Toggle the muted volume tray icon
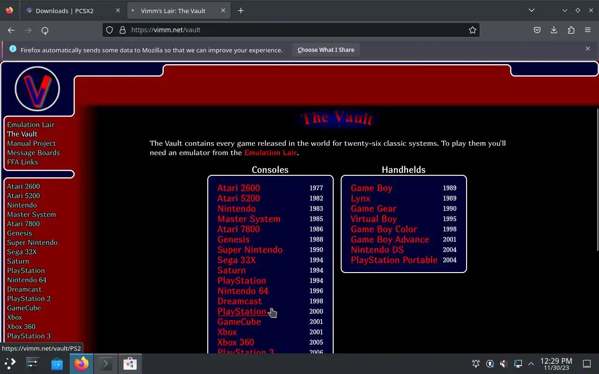This screenshot has height=374, width=599. coord(504,364)
